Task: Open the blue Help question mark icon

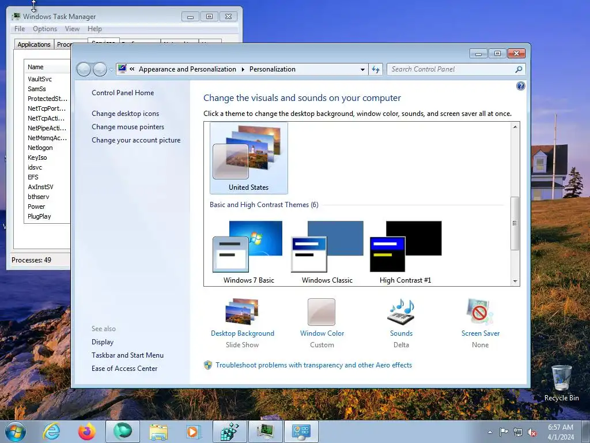Action: click(520, 87)
